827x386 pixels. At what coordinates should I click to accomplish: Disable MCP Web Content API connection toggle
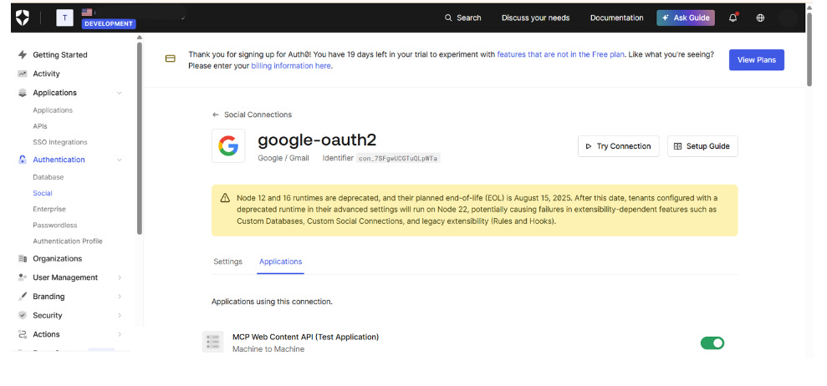[712, 343]
